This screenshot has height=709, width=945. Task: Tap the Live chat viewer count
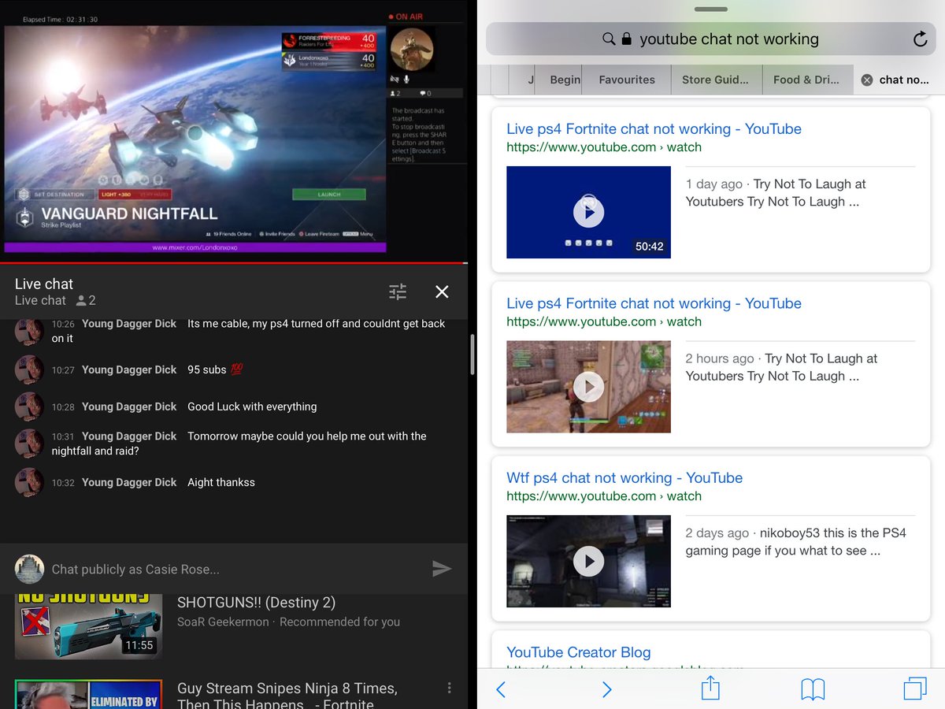86,300
